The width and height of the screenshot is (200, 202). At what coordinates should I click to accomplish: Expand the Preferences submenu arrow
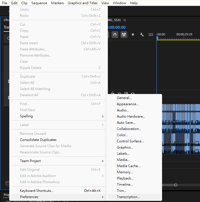click(x=103, y=197)
